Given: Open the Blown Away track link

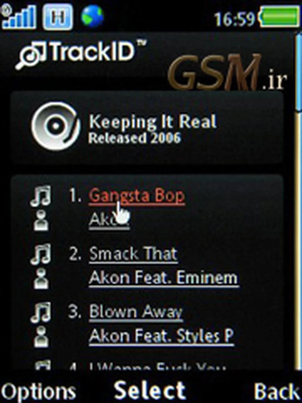Looking at the screenshot, I should tap(136, 312).
